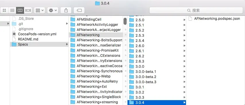This screenshot has height=105, width=245.
Task: Click the CocoaPods-version.yml file icon
Action: coord(14,34)
